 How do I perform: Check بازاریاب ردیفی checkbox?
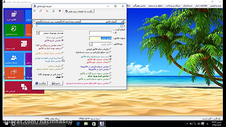[x=62, y=66]
